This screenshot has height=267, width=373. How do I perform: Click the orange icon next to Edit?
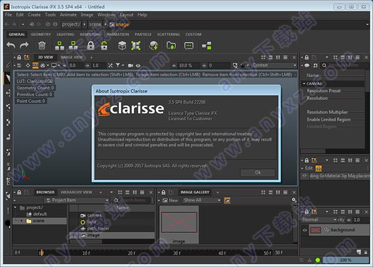tap(318, 168)
